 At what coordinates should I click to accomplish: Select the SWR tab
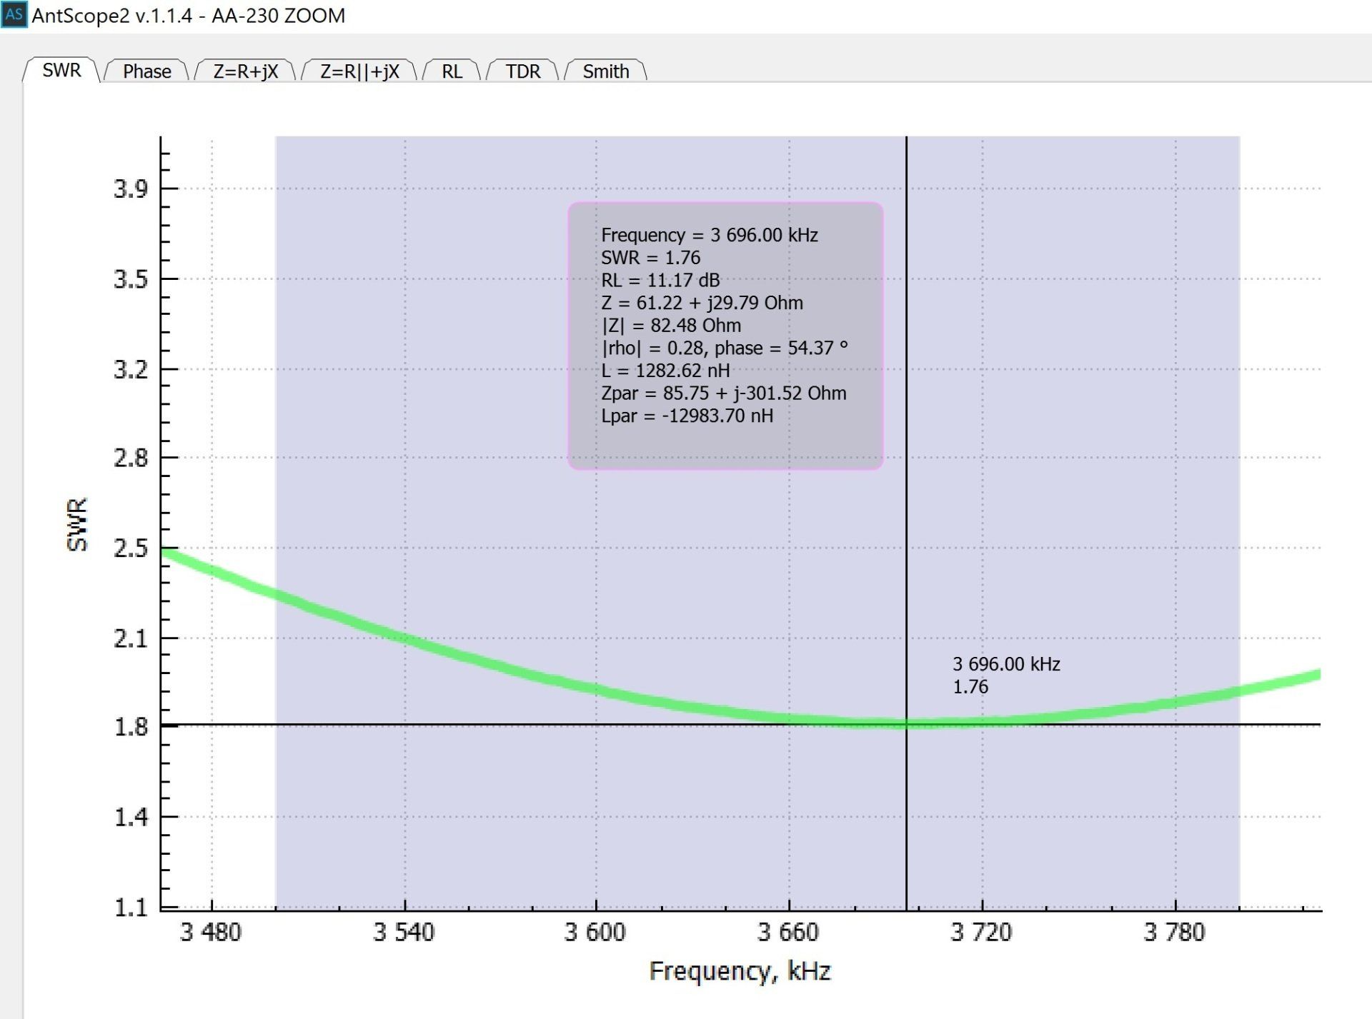[61, 70]
